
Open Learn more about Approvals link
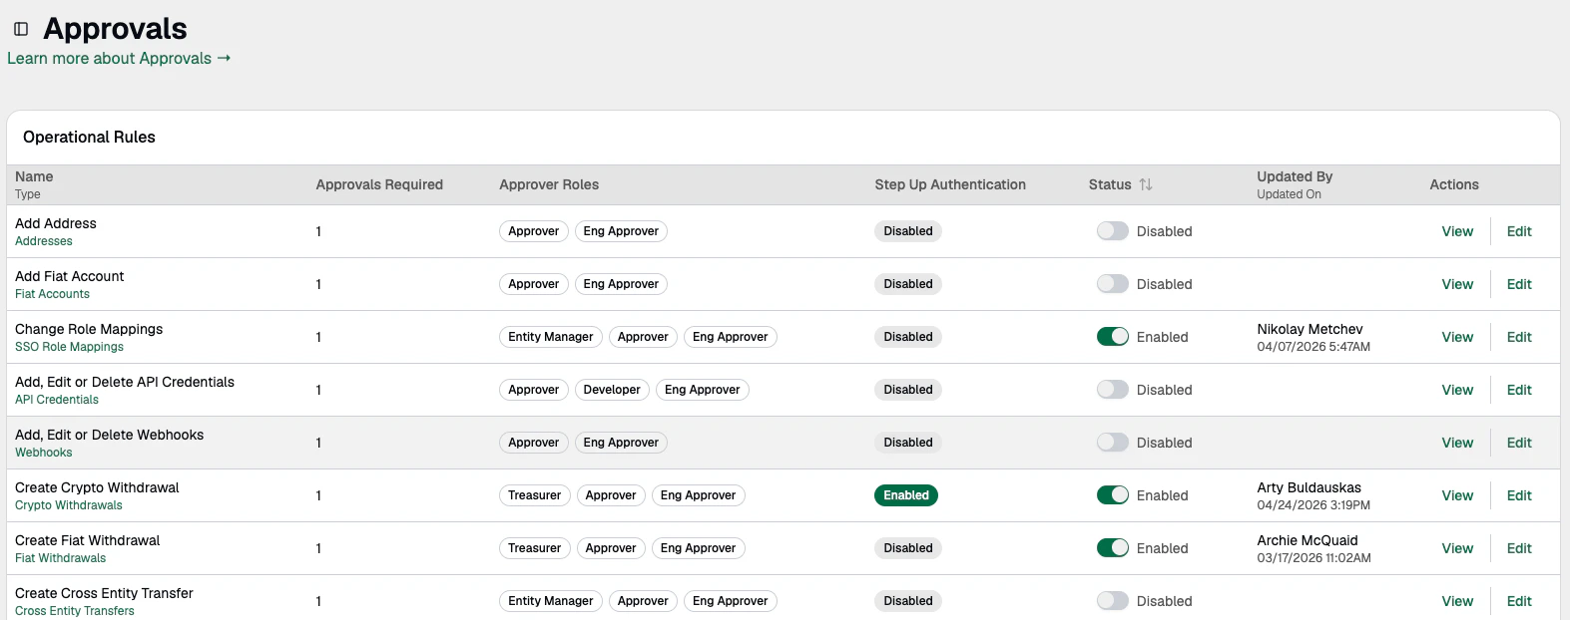119,58
